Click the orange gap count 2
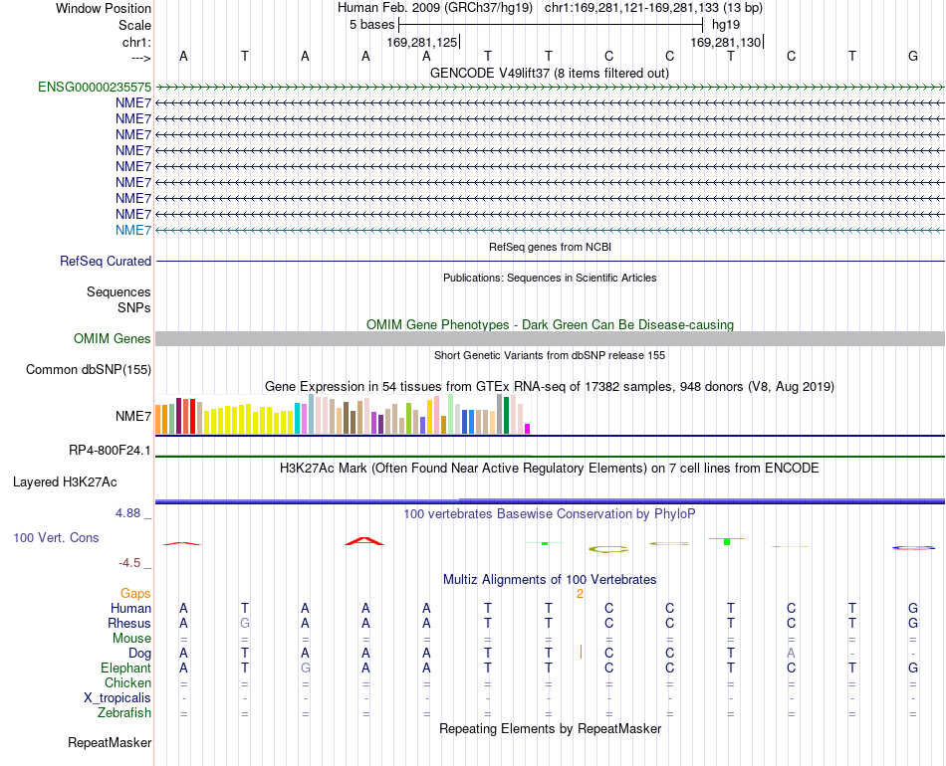The width and height of the screenshot is (946, 766). click(580, 594)
